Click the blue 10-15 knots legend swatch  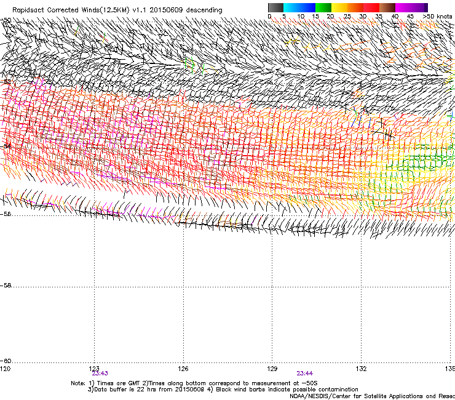point(307,7)
